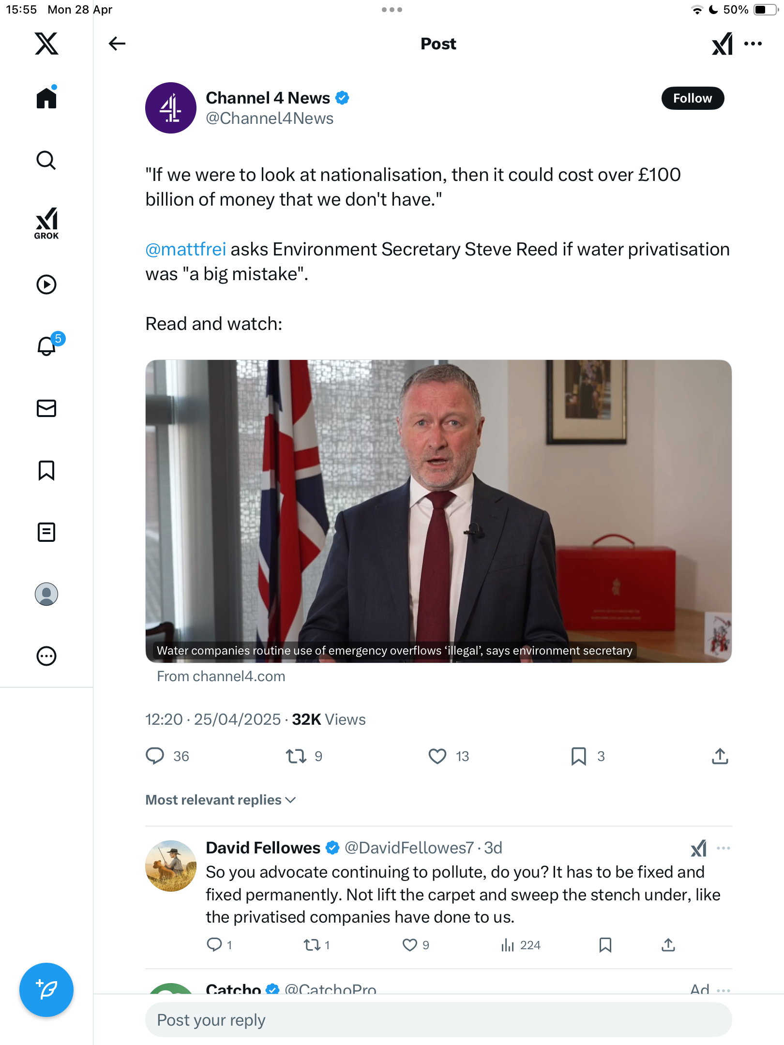Go back with the arrow icon

[x=117, y=44]
